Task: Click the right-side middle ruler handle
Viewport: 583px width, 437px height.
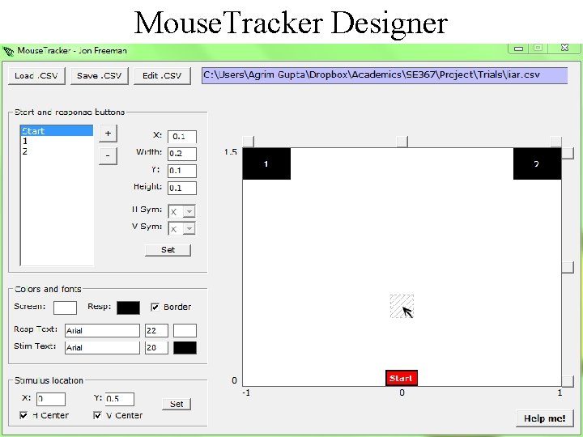Action: [568, 267]
